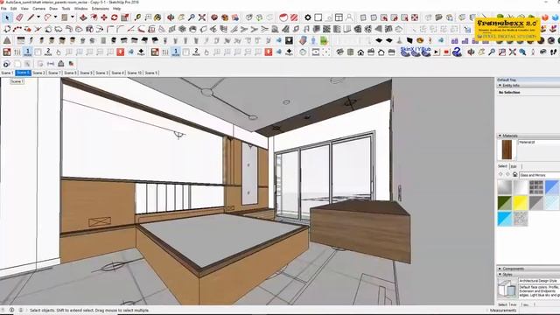Select the Scale tool
560x315 pixels.
pyautogui.click(x=124, y=17)
